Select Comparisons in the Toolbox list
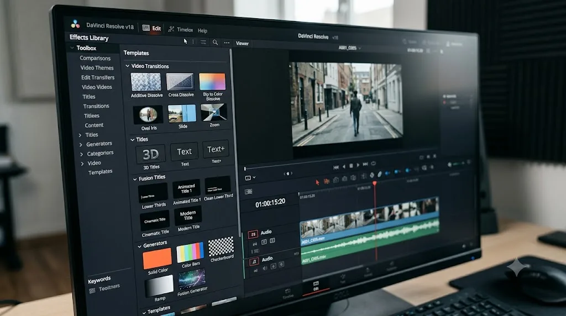Image resolution: width=566 pixels, height=316 pixels. pyautogui.click(x=95, y=58)
